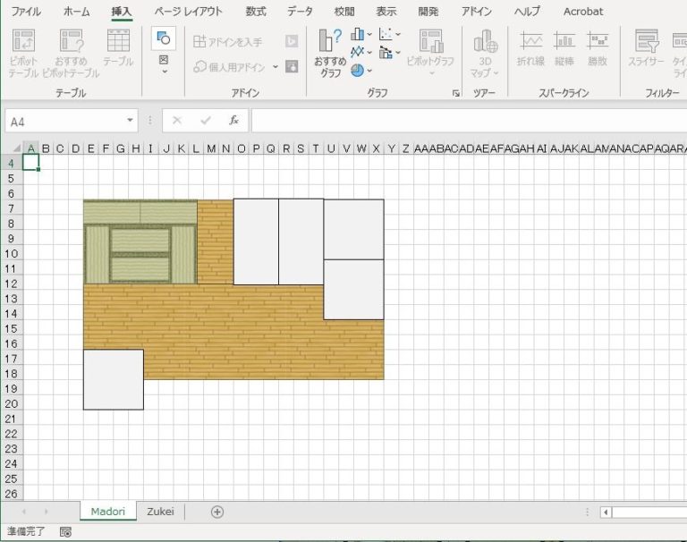Select the wooden flooring shape

point(233,332)
